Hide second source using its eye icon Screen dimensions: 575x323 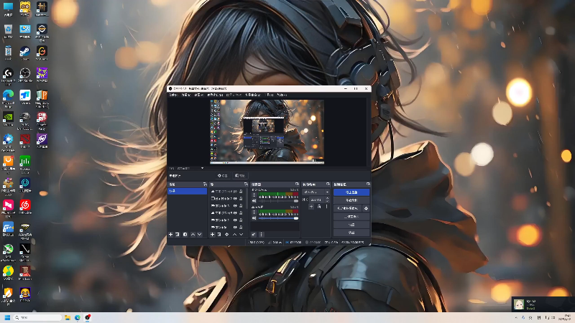236,199
